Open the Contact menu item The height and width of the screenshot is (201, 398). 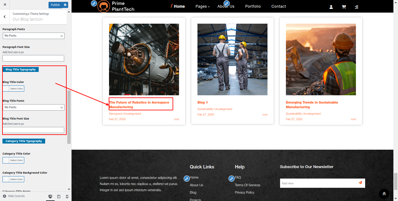click(279, 6)
